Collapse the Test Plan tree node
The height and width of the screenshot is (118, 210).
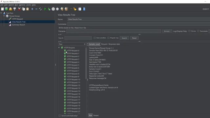tap(1, 13)
